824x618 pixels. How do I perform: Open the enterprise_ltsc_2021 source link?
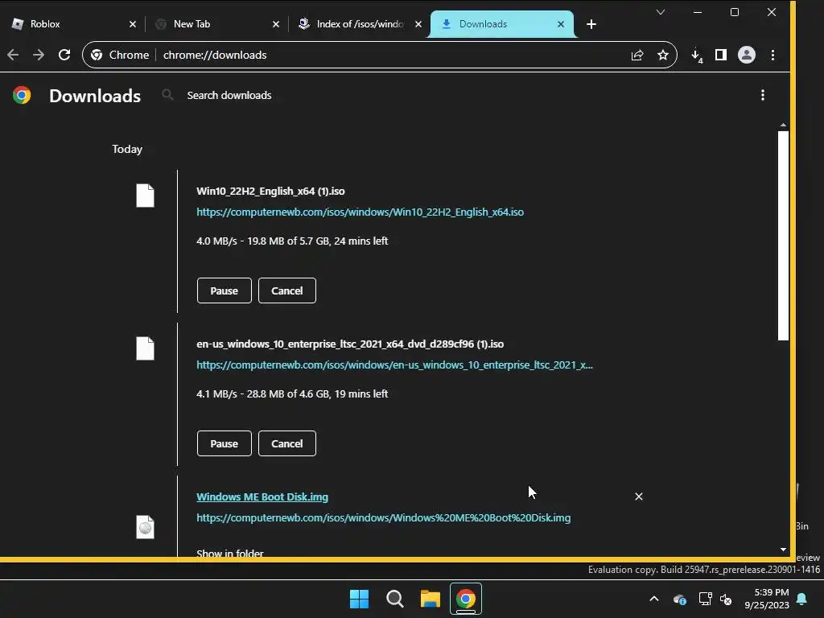coord(394,365)
